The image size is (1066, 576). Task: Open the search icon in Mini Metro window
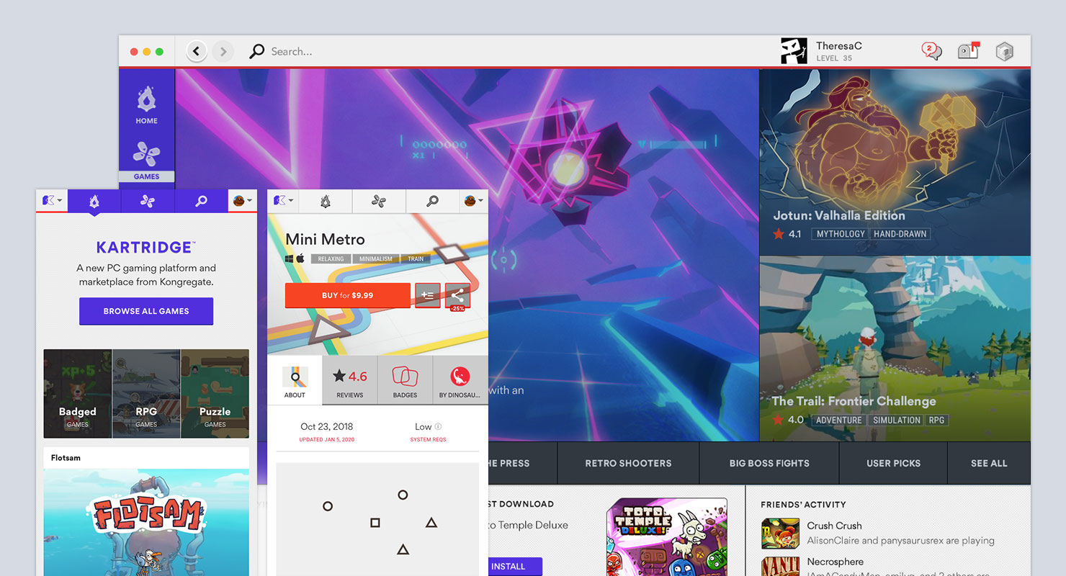click(432, 202)
